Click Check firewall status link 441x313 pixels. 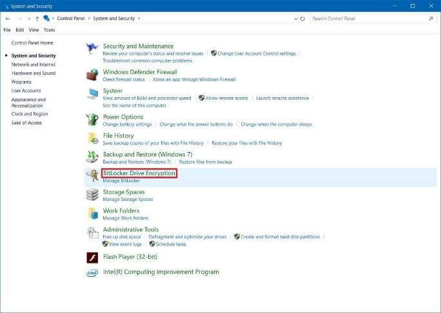[x=124, y=79]
